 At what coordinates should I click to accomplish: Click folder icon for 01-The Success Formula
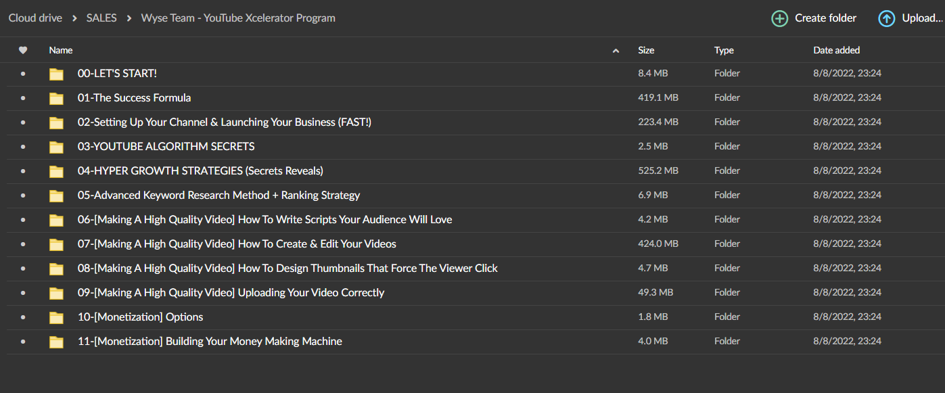click(57, 98)
